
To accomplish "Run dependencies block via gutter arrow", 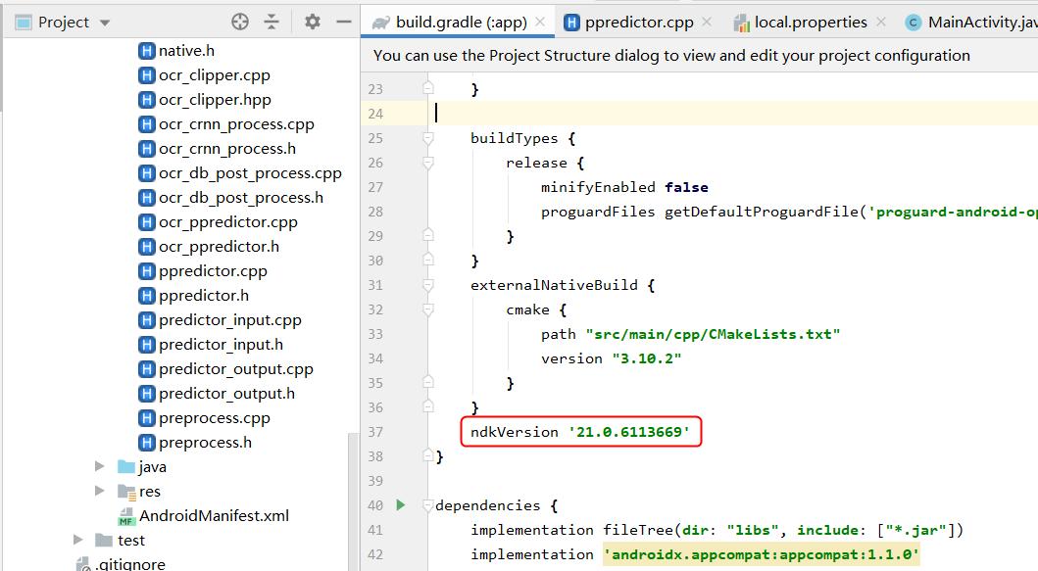I will pos(401,505).
